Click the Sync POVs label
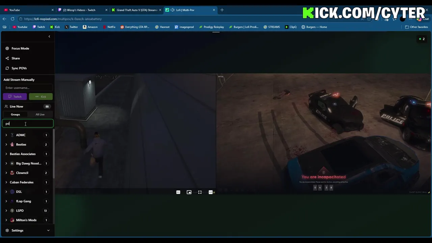432x243 pixels. [x=19, y=68]
